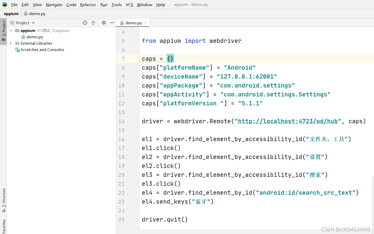Screen dimensions: 374x234
Task: Open the Code menu
Action: [x=71, y=5]
